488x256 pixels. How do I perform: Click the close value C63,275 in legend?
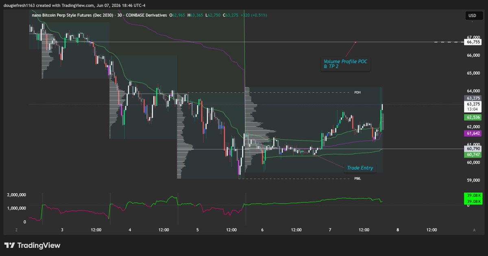point(230,15)
